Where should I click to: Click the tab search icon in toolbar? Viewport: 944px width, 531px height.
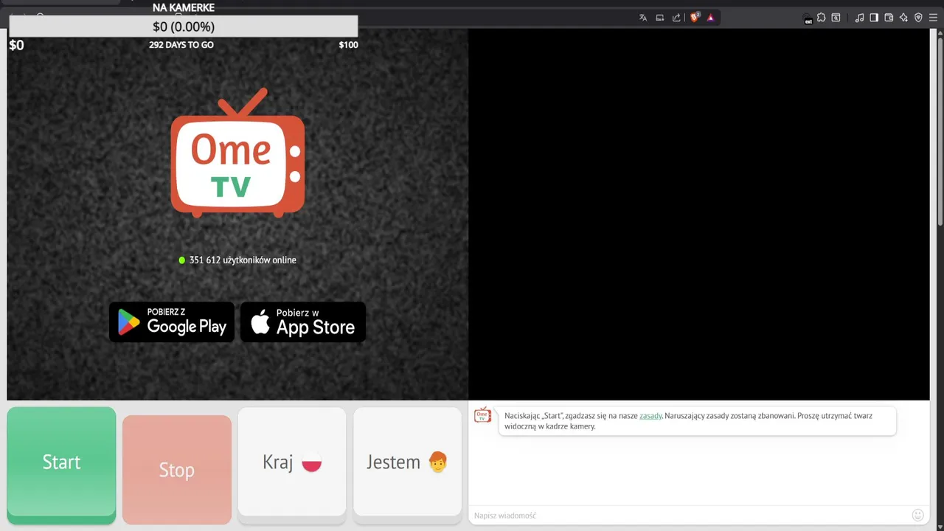[836, 18]
